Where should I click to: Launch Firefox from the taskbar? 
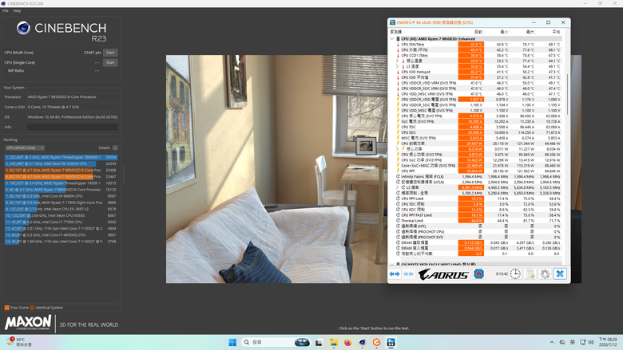[x=347, y=343]
